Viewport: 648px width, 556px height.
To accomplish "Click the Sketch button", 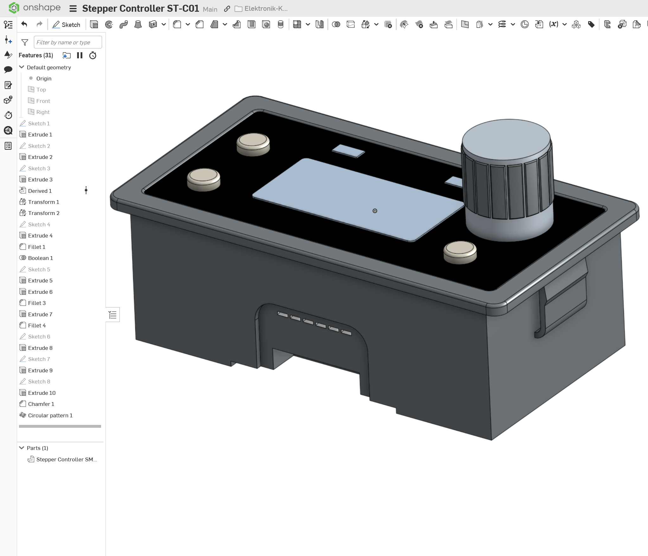I will (66, 24).
